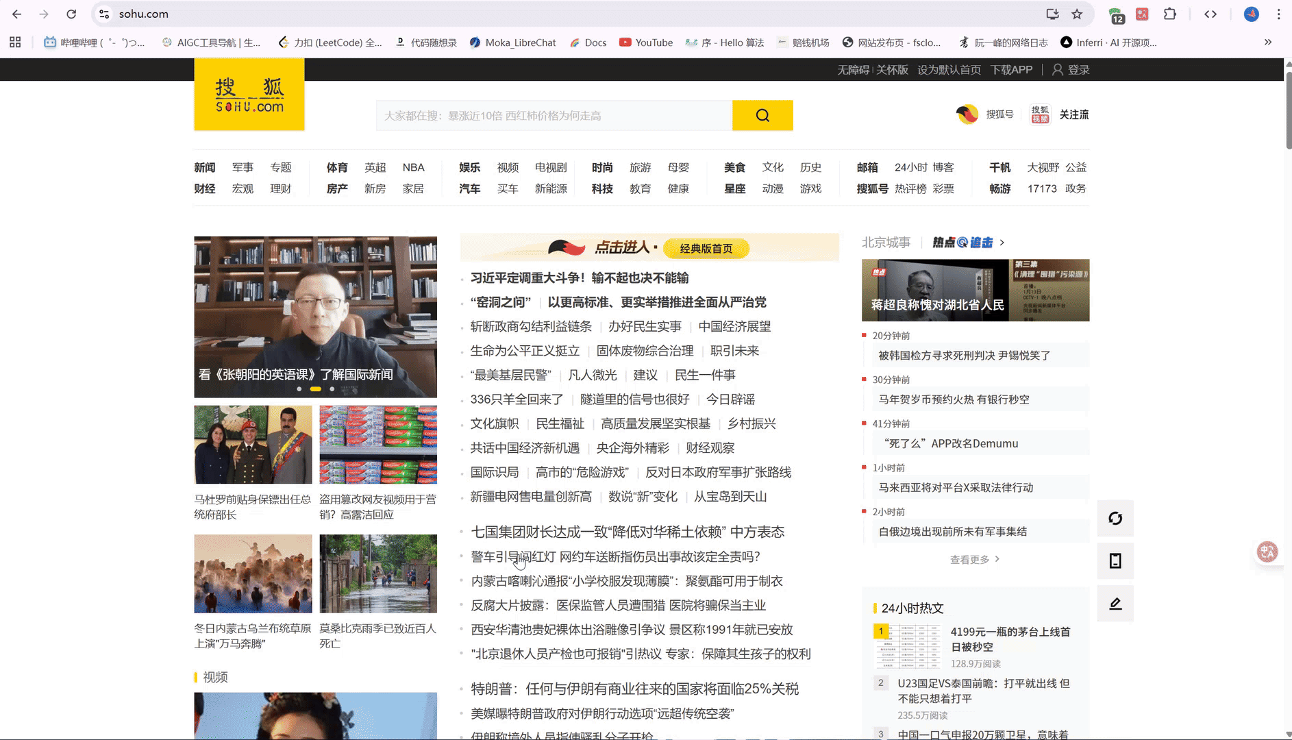Screen dimensions: 1292x740
Task: Open the 内蒙古 horses photo thumbnail
Action: click(x=253, y=573)
